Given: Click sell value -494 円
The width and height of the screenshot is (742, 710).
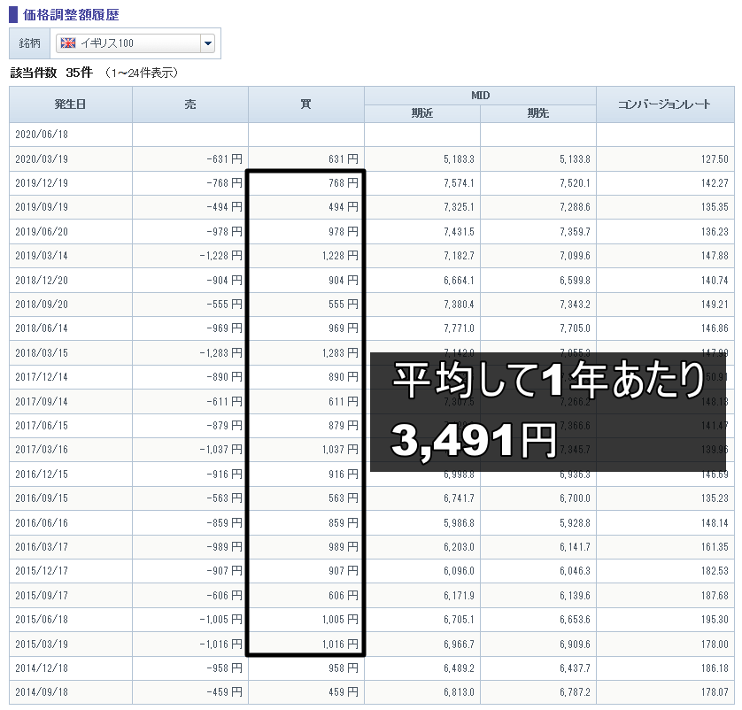Looking at the screenshot, I should [224, 207].
